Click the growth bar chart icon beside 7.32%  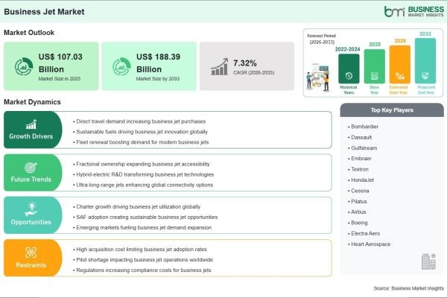coord(220,67)
